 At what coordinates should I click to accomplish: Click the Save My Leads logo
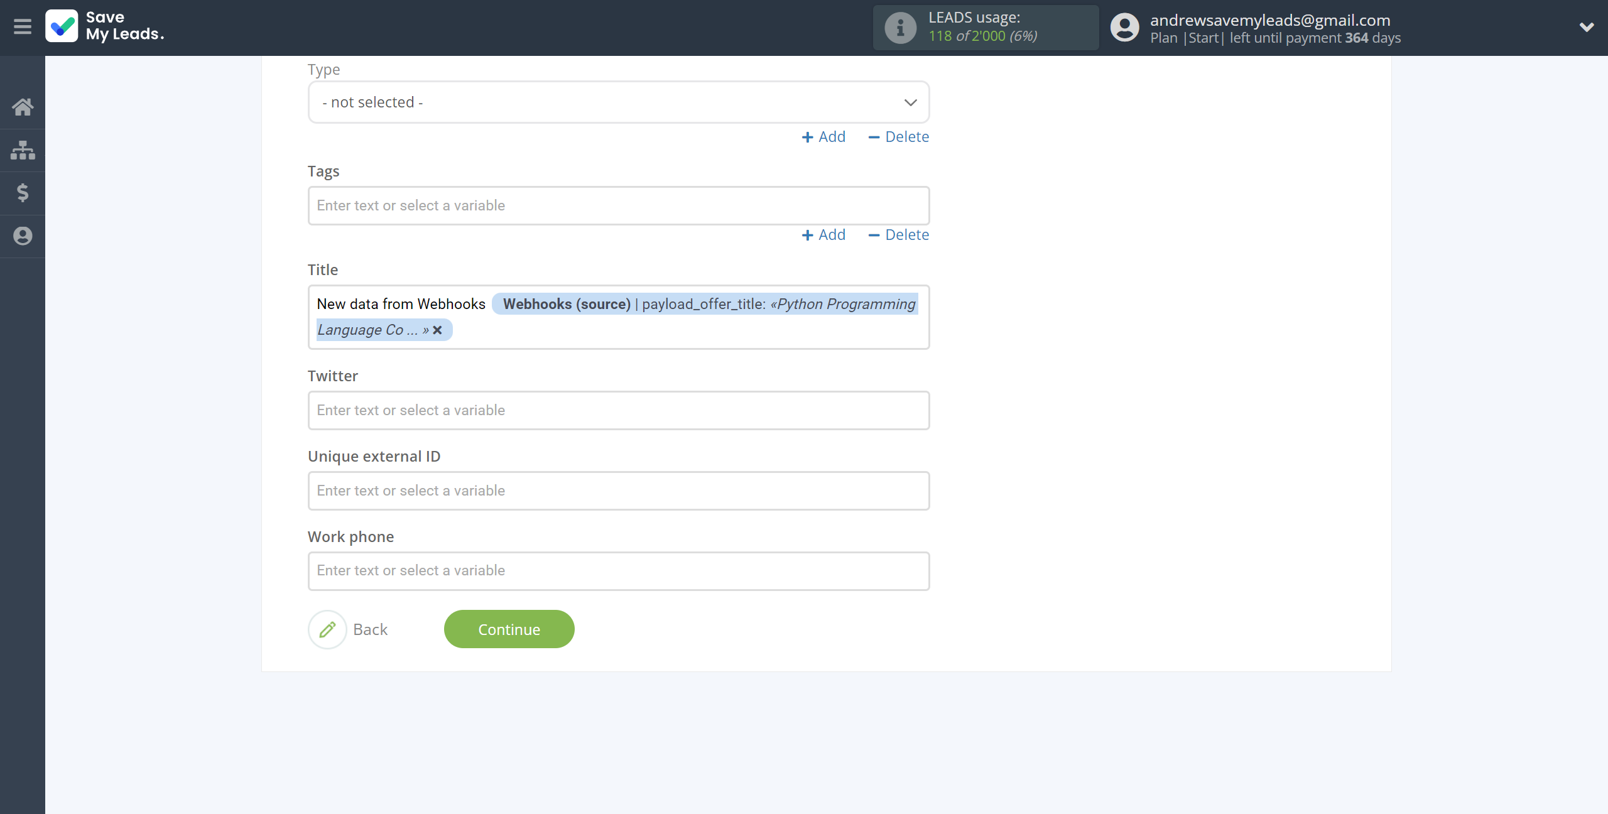[x=105, y=26]
